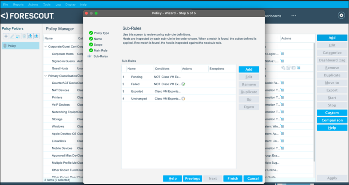Select the Apple Desktop OS policy
Viewport: 349px width, 185px height.
[64, 134]
